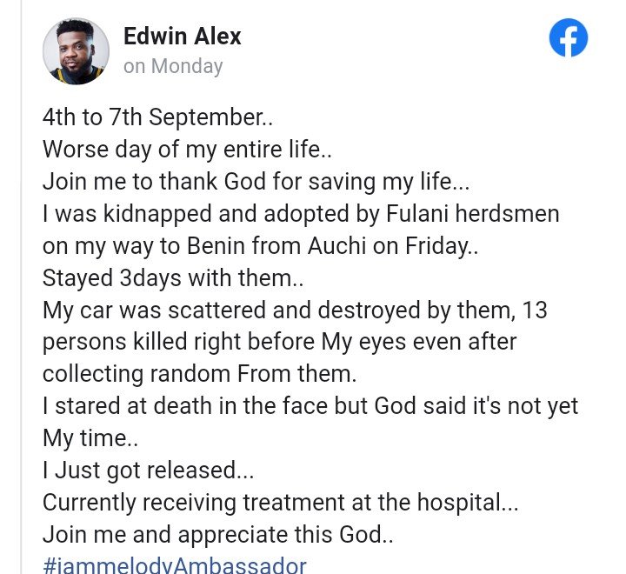Visit the Edwin Alex profile name
This screenshot has width=626, height=574.
pos(182,37)
